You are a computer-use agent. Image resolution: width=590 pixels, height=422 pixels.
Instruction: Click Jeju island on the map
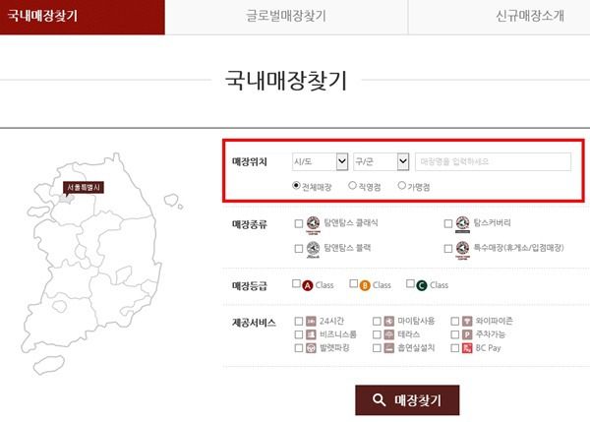49,365
